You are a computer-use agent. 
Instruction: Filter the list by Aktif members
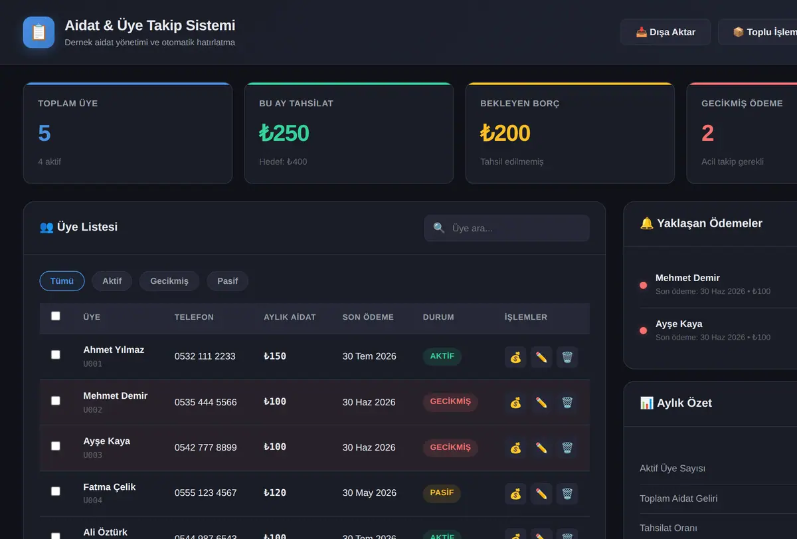[112, 281]
